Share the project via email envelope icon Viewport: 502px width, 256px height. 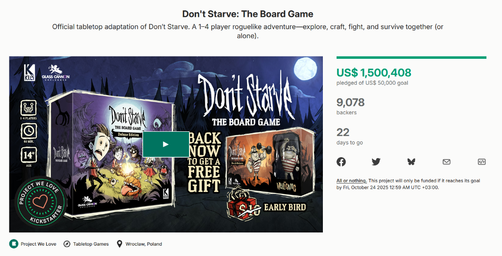point(446,162)
